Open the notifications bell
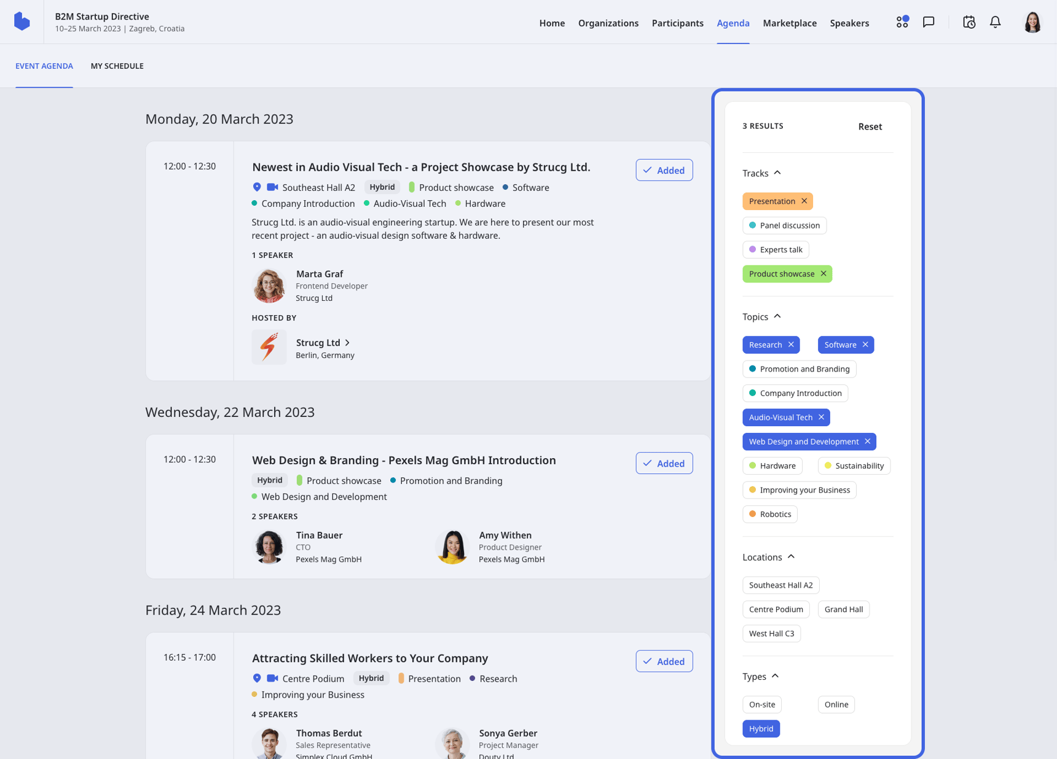1057x759 pixels. [995, 22]
